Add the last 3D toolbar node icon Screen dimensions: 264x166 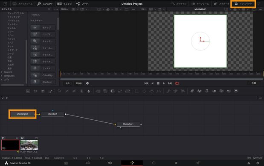236,91
